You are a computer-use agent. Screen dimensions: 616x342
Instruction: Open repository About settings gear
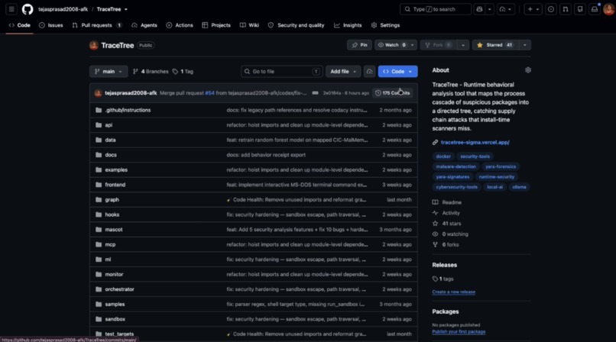[527, 70]
